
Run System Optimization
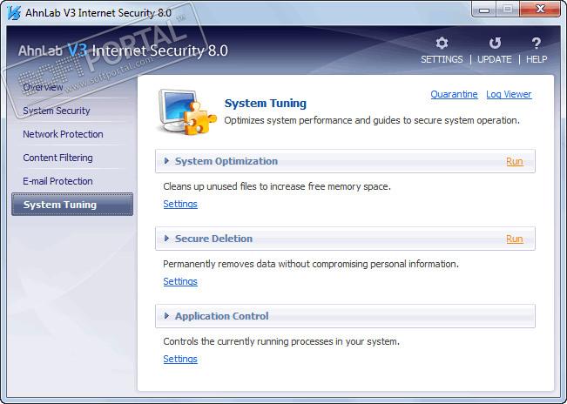click(x=515, y=161)
